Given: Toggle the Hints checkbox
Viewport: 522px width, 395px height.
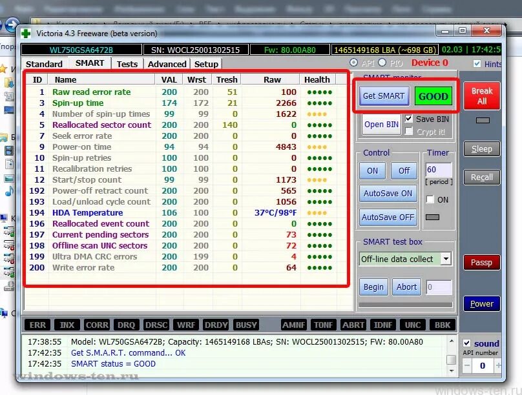Looking at the screenshot, I should point(477,63).
